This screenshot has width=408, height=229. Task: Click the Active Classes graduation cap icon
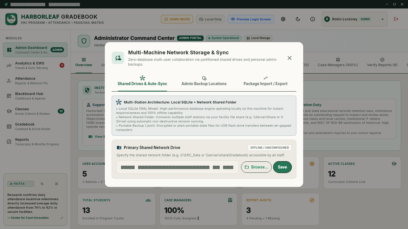coord(394,164)
